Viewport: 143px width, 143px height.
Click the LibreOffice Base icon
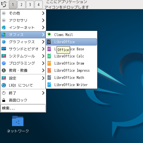pyautogui.click(x=49, y=49)
